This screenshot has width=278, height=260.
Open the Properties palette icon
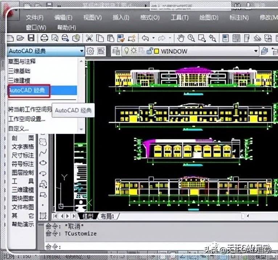click(x=225, y=38)
